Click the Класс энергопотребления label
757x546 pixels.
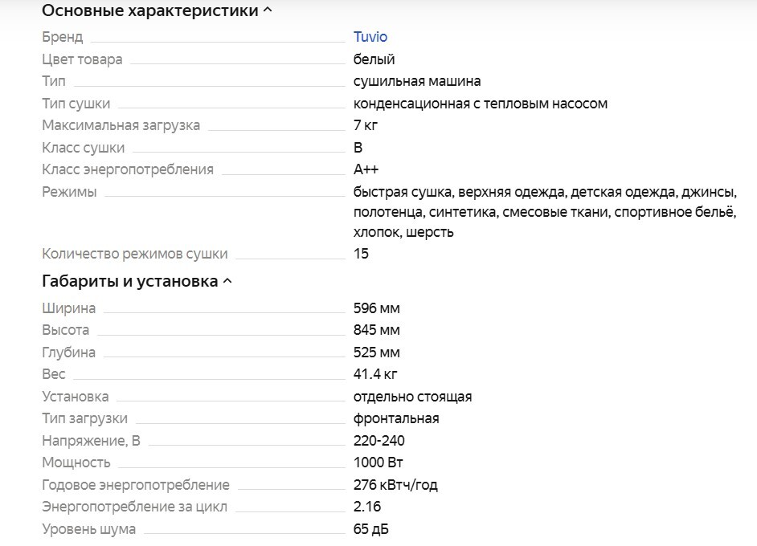click(128, 169)
